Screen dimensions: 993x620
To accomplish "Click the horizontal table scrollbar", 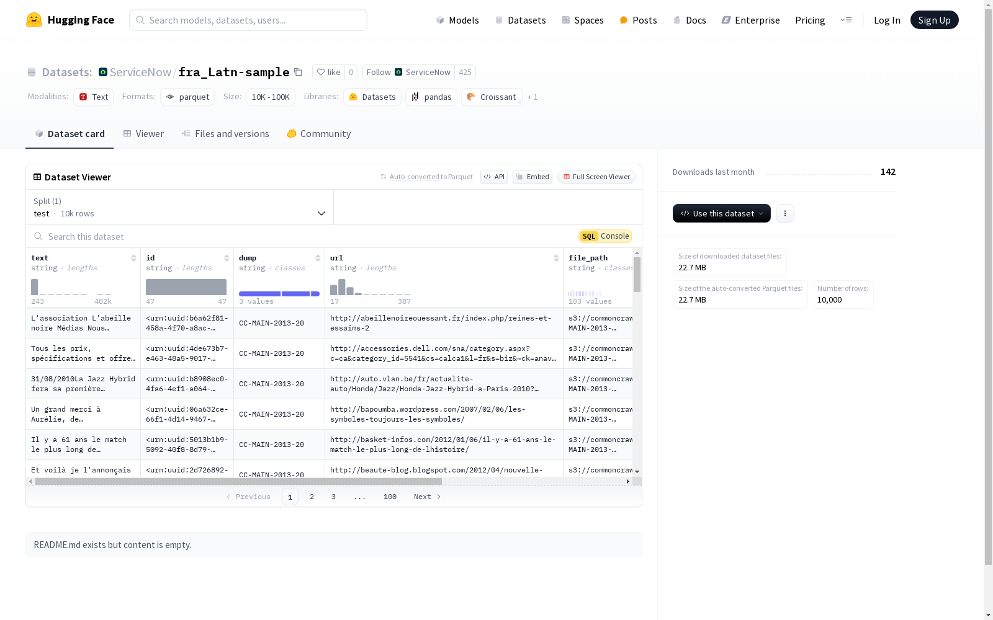I will tap(238, 481).
